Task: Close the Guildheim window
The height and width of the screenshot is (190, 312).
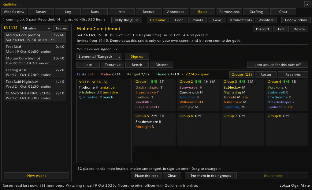Action: click(307, 4)
